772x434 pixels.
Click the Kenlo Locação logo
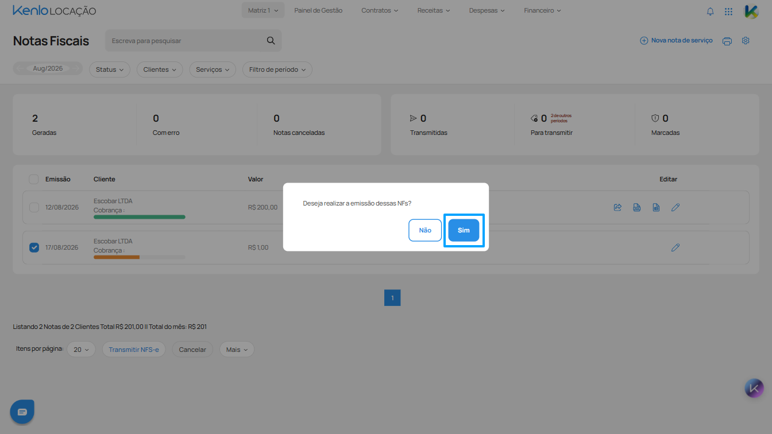click(55, 11)
